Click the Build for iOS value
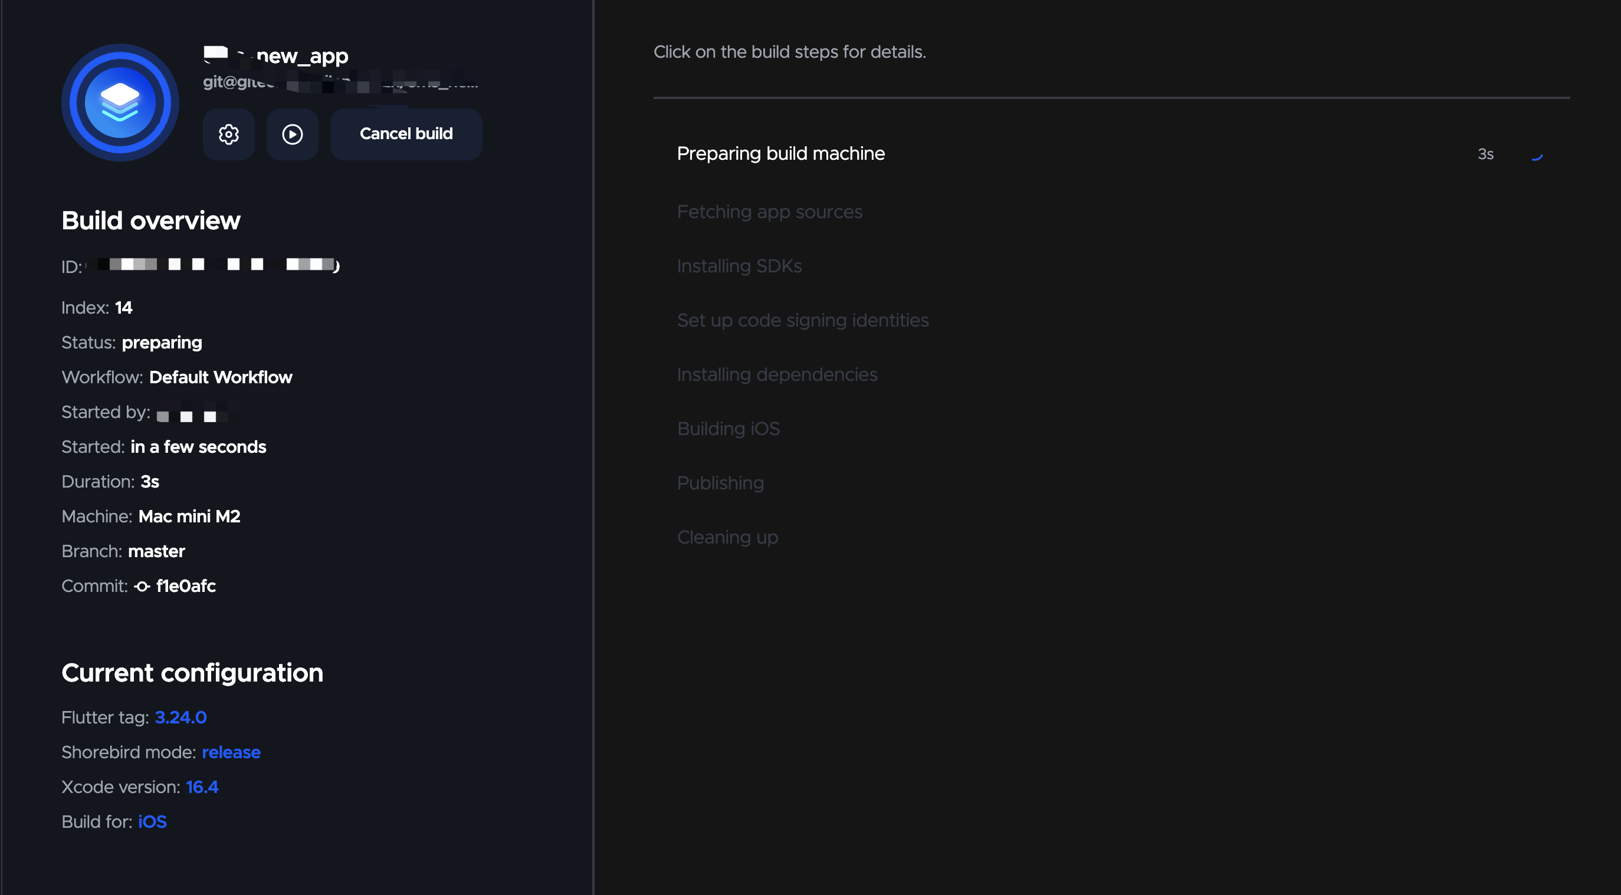The image size is (1621, 895). pos(152,822)
